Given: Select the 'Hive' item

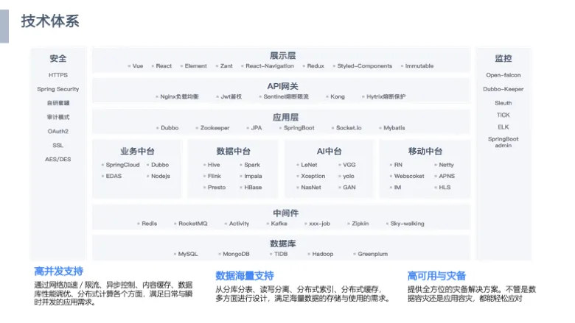Looking at the screenshot, I should pyautogui.click(x=214, y=165).
